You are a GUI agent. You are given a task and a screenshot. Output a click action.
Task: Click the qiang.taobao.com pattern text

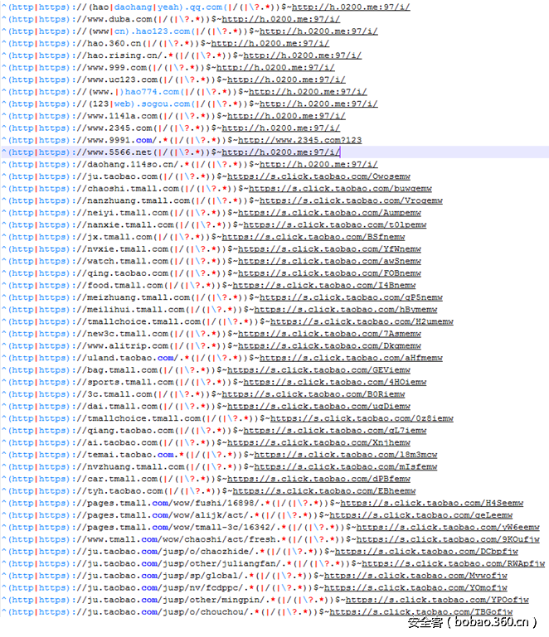click(x=131, y=431)
